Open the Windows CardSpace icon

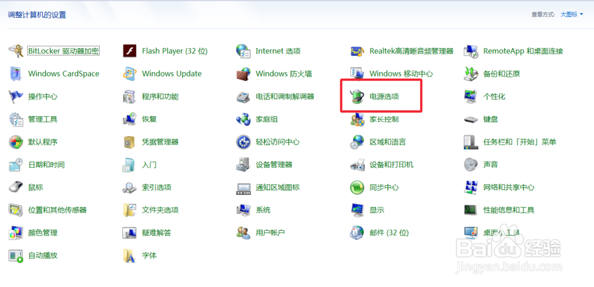point(16,74)
